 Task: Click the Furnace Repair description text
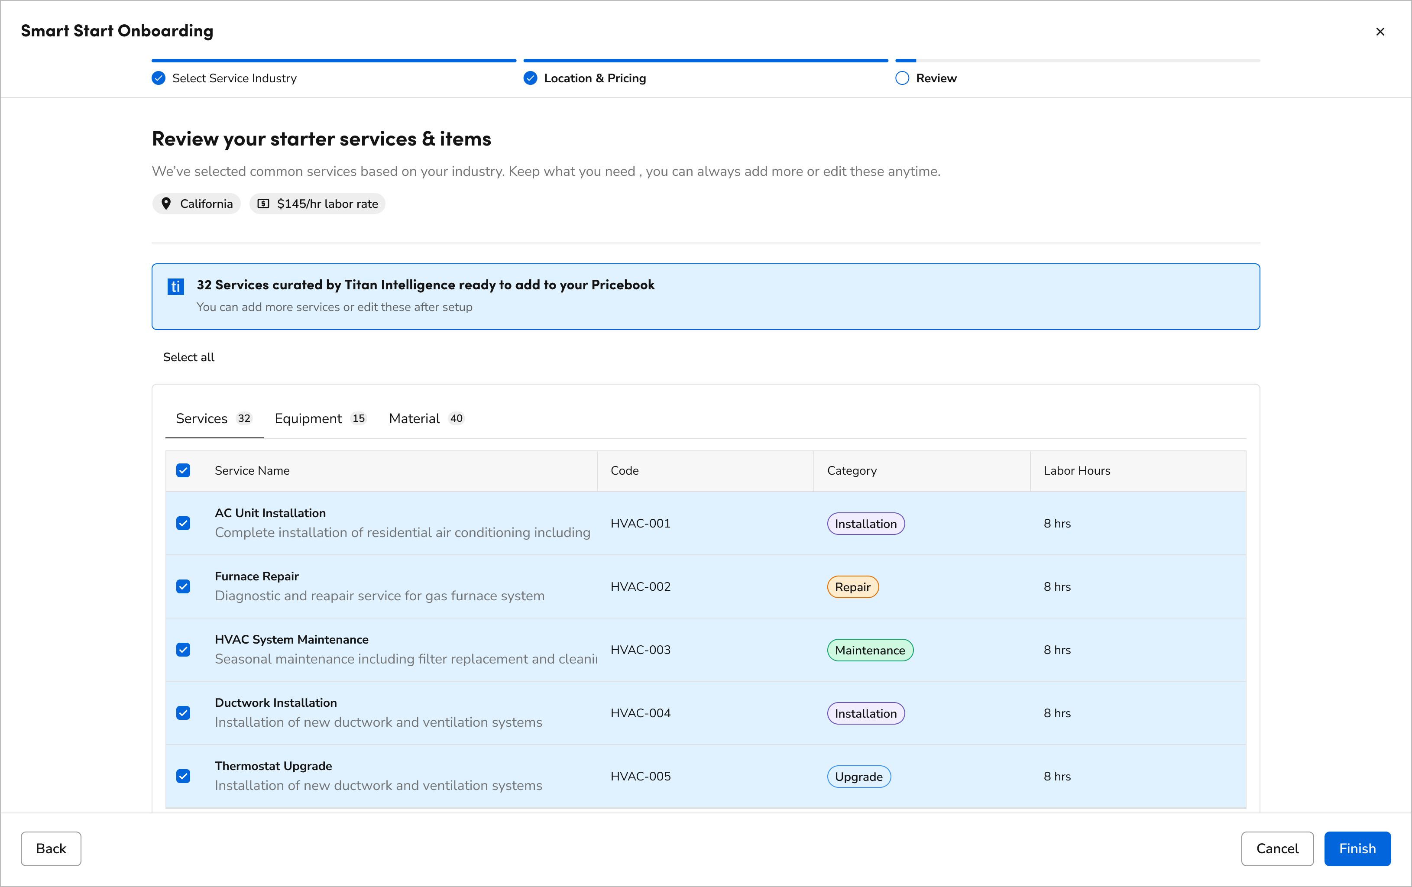[379, 596]
